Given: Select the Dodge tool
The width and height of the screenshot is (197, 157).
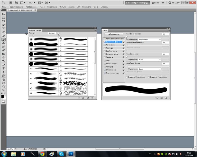Looking at the screenshot, I should [3, 61].
